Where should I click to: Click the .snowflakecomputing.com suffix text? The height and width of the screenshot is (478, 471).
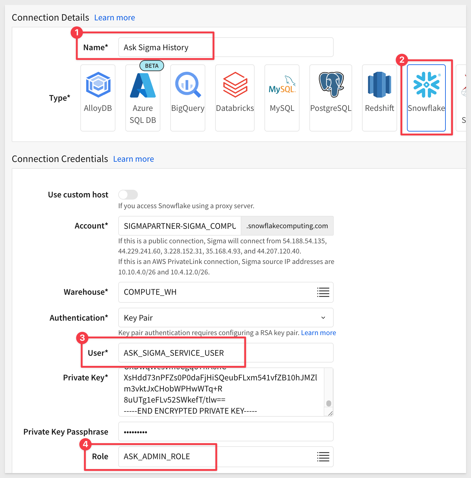click(x=287, y=226)
